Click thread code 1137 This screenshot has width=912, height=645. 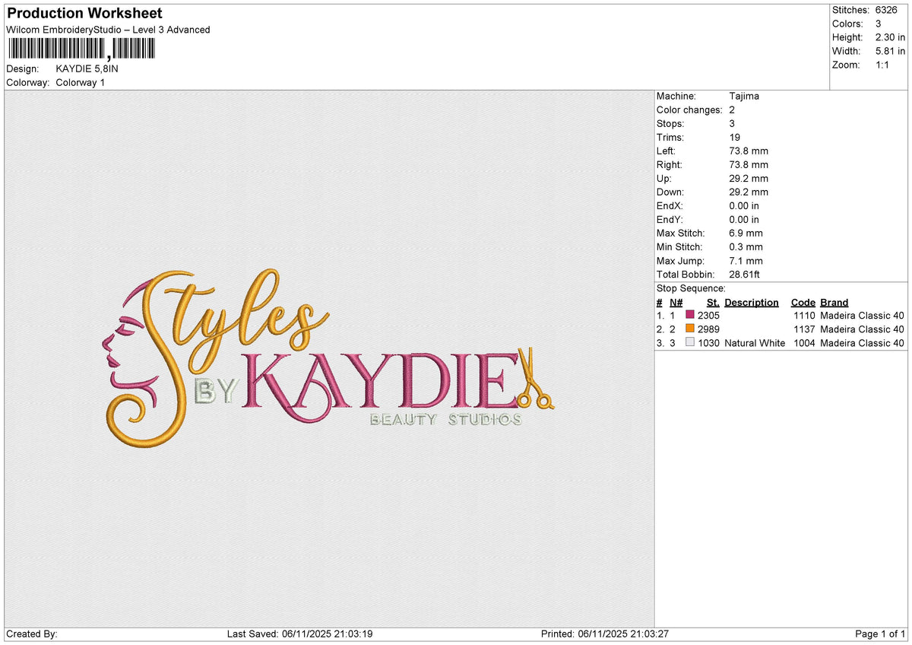804,329
